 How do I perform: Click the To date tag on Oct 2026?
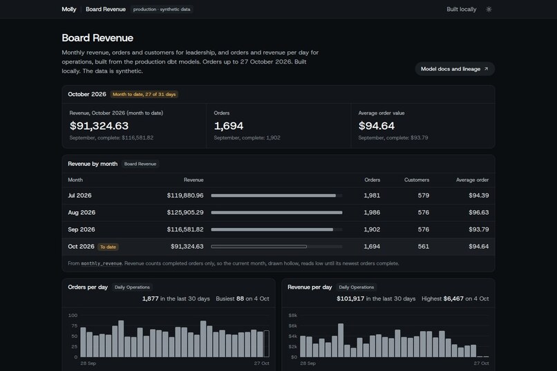(108, 247)
